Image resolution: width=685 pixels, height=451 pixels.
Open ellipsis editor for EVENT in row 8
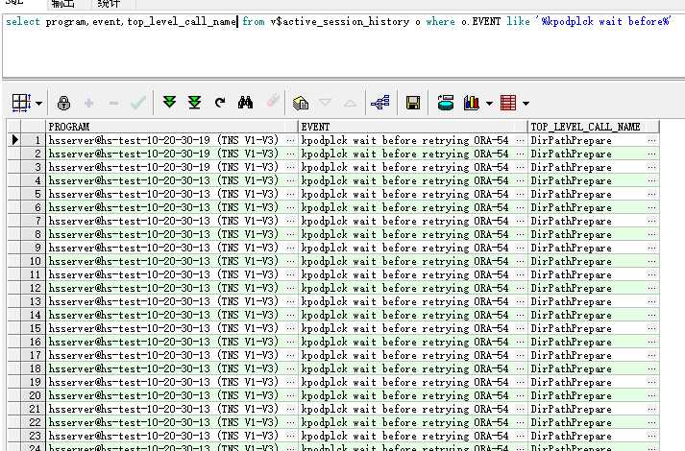pyautogui.click(x=520, y=235)
